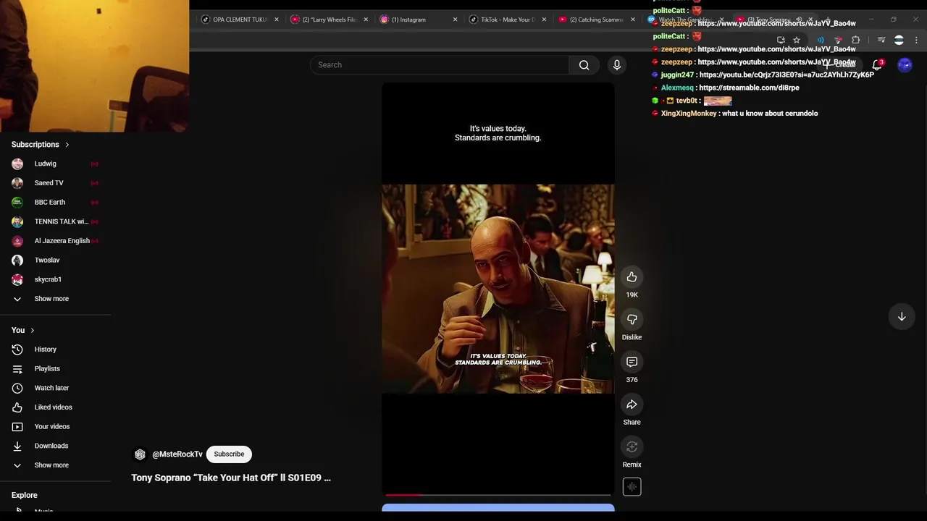Open Downloads page

(x=51, y=446)
